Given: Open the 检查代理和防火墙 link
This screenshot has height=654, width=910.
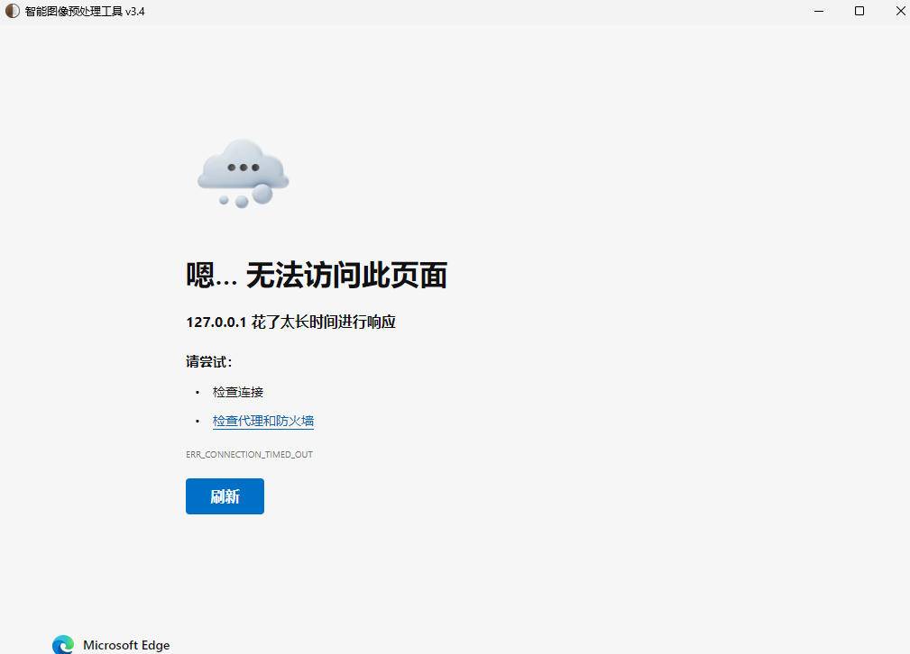Looking at the screenshot, I should click(x=263, y=421).
